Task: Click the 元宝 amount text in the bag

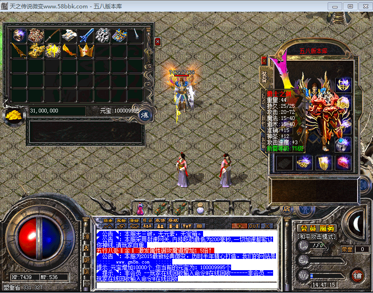Action: coord(120,111)
